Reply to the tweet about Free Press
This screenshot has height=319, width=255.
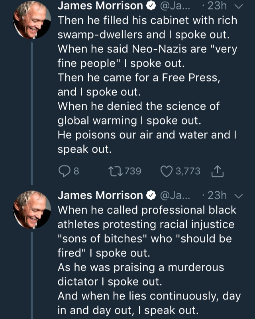click(64, 171)
